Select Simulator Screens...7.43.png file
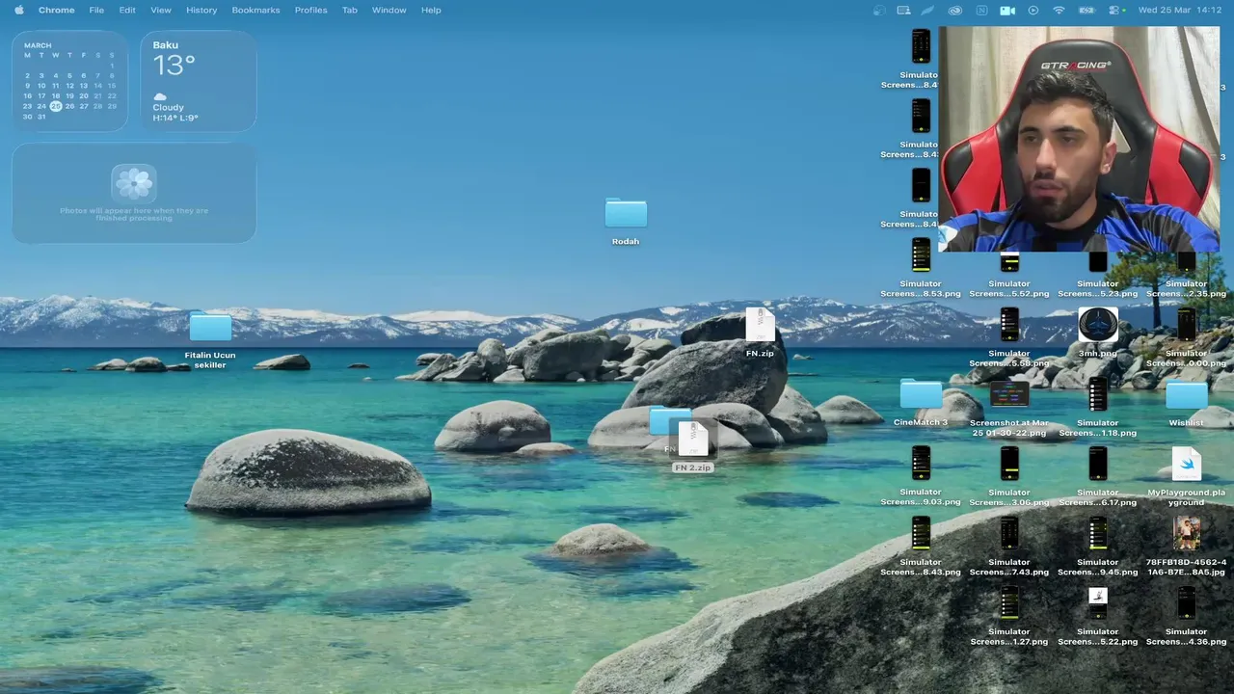The image size is (1234, 694). click(x=1009, y=533)
